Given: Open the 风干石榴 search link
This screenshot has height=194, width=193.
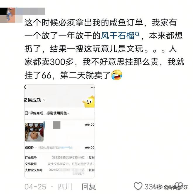Looking at the screenshot, I should click(x=118, y=36).
